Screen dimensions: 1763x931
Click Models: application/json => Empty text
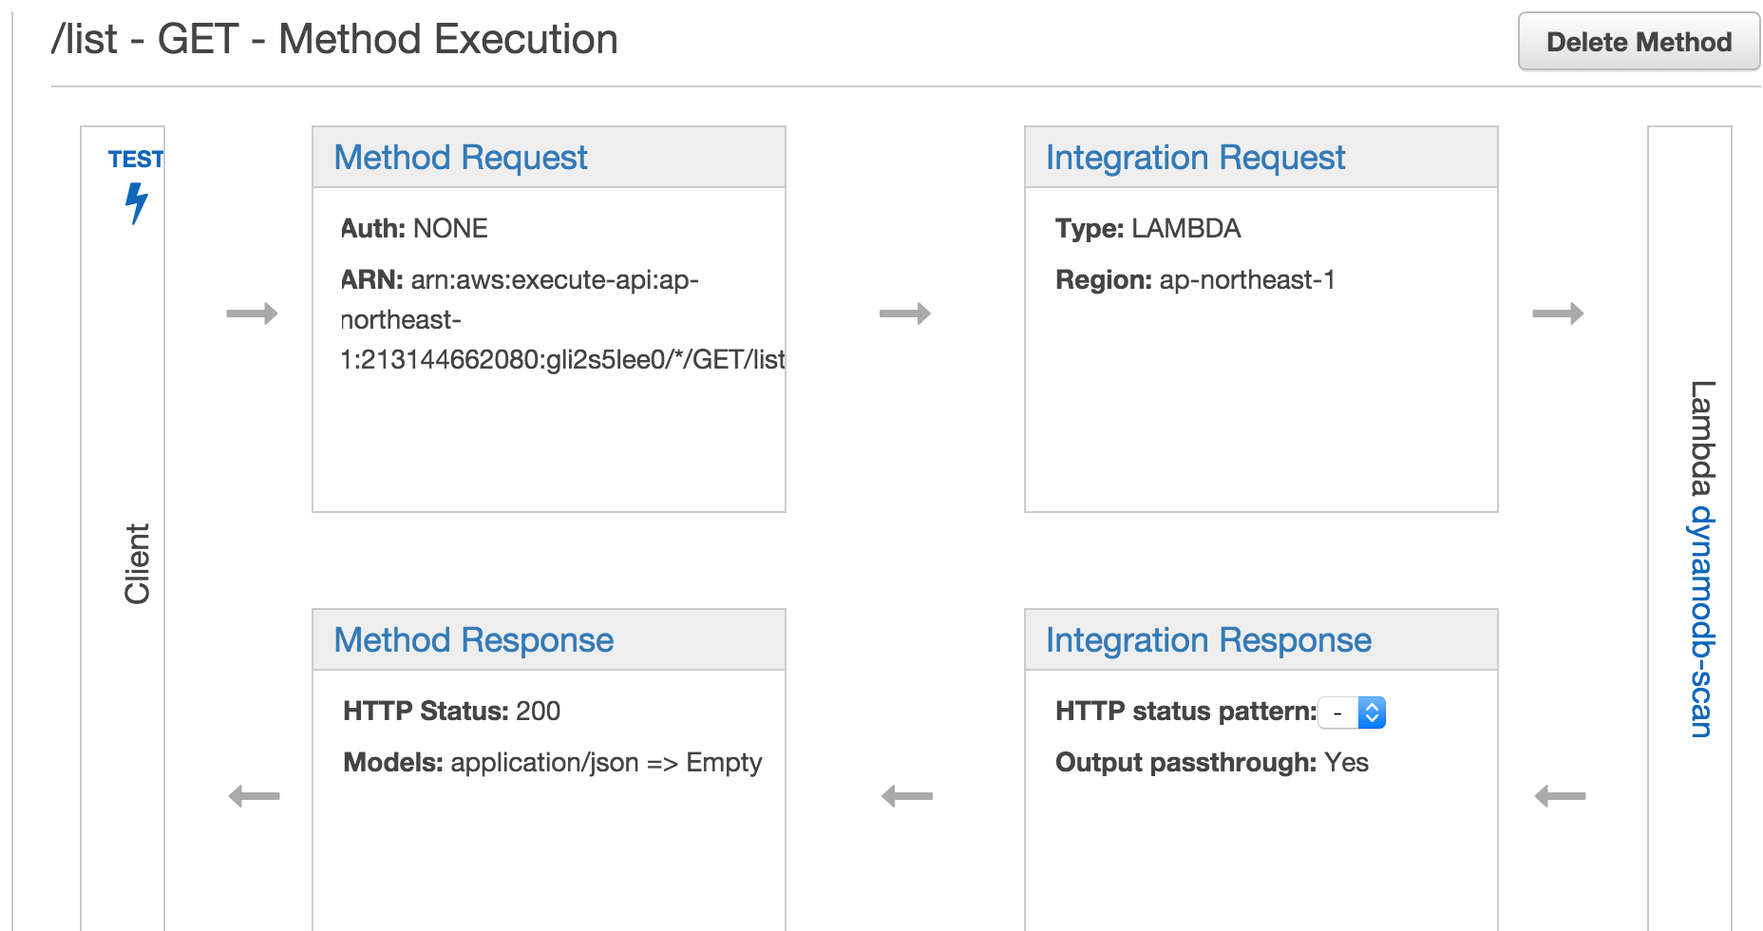coord(553,762)
